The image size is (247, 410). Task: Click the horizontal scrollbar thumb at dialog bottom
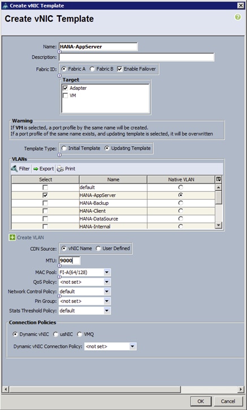point(95,389)
